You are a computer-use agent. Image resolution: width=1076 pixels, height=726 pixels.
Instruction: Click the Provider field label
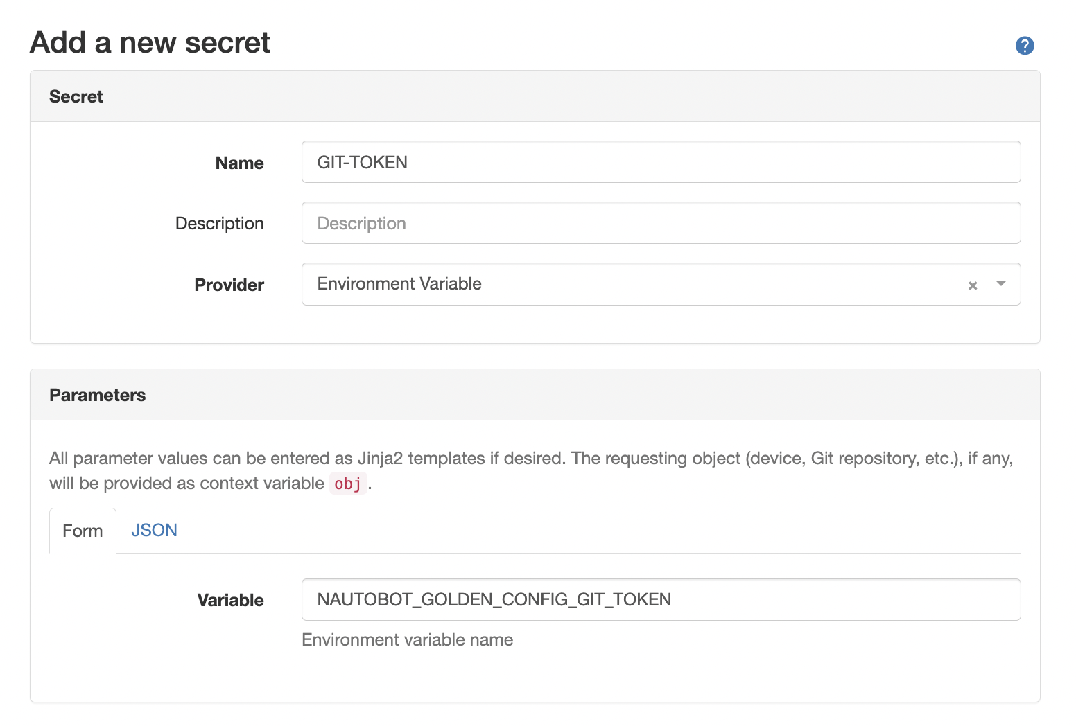(229, 285)
